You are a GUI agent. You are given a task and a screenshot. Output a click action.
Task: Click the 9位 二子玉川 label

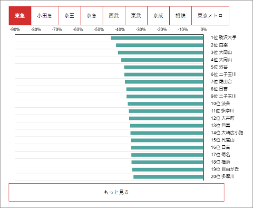223,96
